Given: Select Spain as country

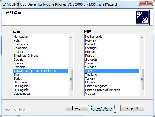Looking at the screenshot, I should tap(112, 63).
